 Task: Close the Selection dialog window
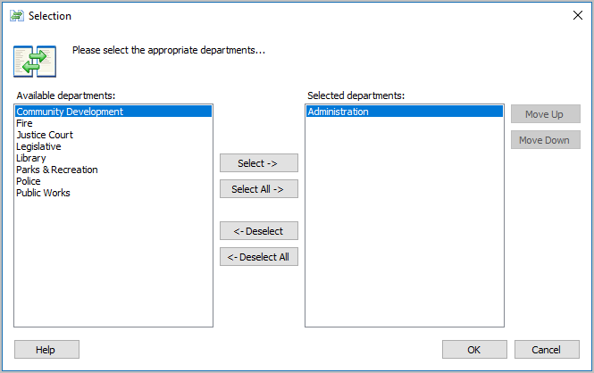[575, 15]
